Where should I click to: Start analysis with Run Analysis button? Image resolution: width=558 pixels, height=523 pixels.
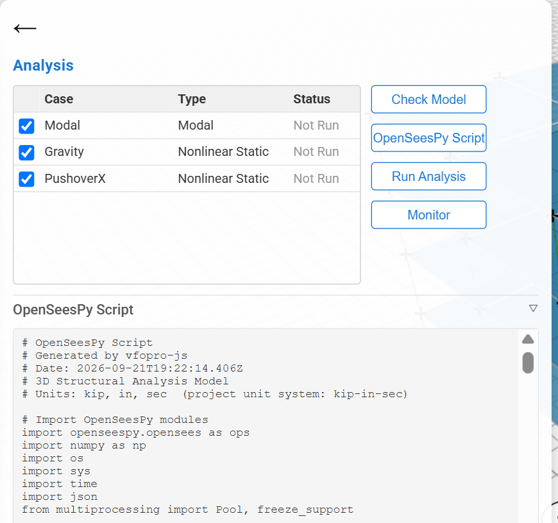pyautogui.click(x=428, y=176)
